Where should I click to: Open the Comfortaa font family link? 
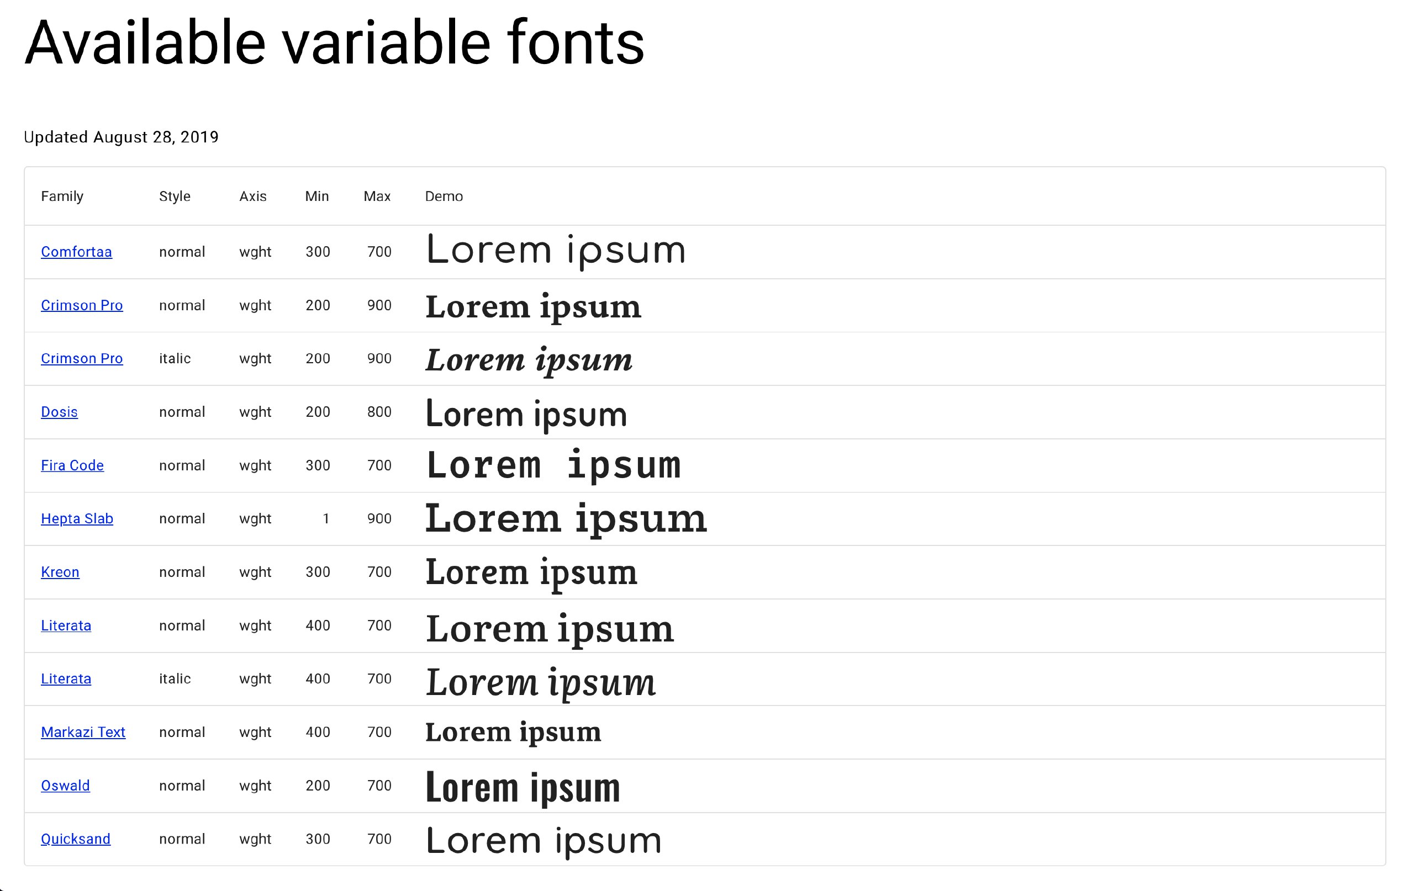pyautogui.click(x=76, y=252)
